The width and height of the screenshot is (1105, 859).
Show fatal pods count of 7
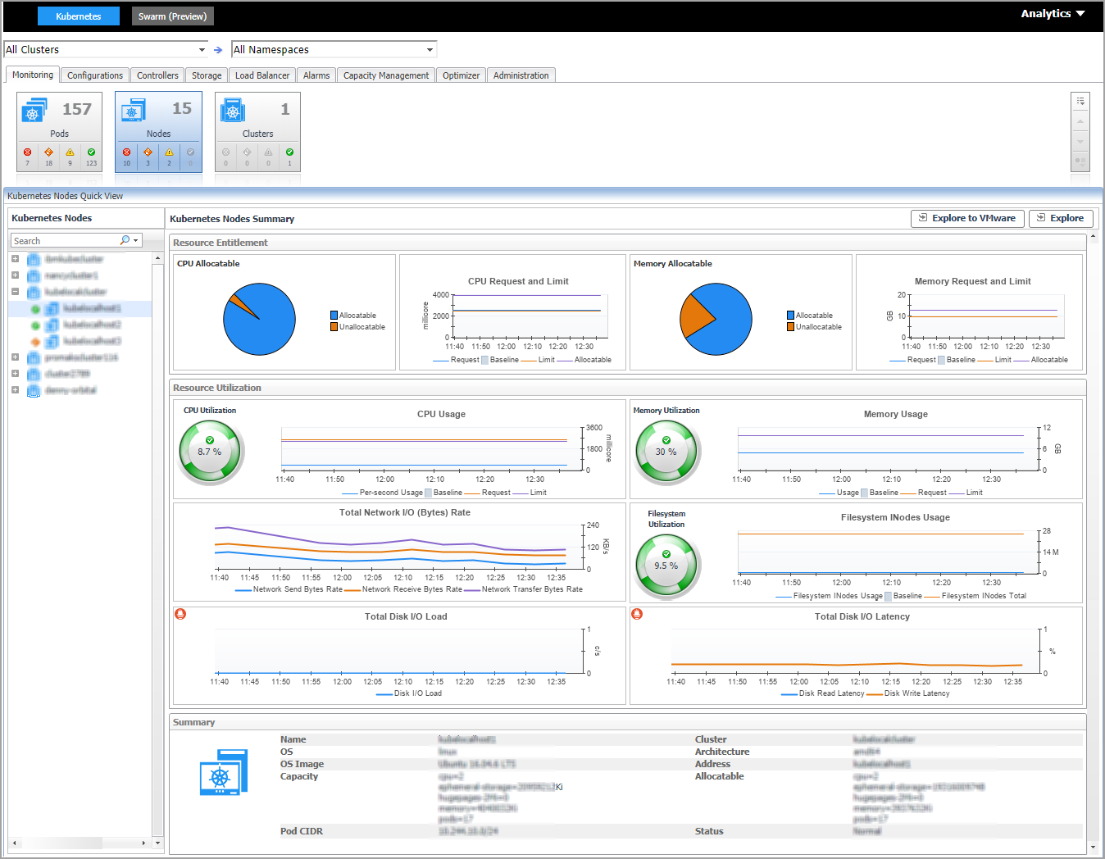[x=28, y=156]
